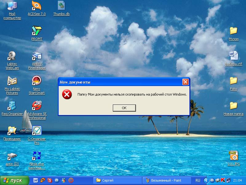246x185 pixels.
Task: Expand hidden tray icons with arrow
Action: click(x=206, y=180)
